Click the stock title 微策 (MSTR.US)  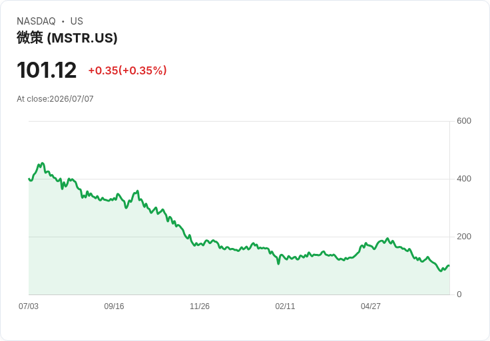(67, 38)
